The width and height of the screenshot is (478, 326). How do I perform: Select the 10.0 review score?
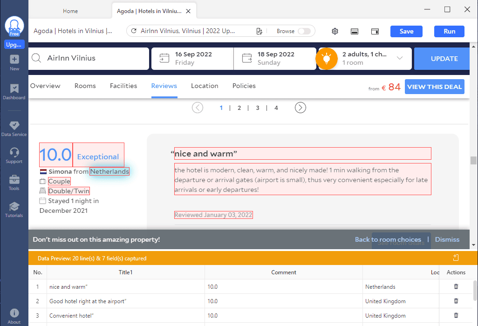[x=56, y=155]
